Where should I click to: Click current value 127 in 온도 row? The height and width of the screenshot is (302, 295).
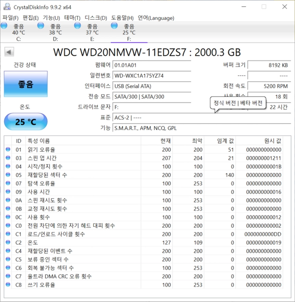(166, 243)
